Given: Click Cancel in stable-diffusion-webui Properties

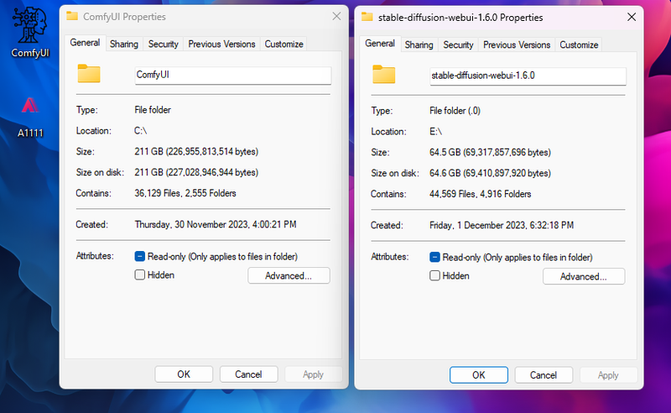Looking at the screenshot, I should pyautogui.click(x=544, y=375).
